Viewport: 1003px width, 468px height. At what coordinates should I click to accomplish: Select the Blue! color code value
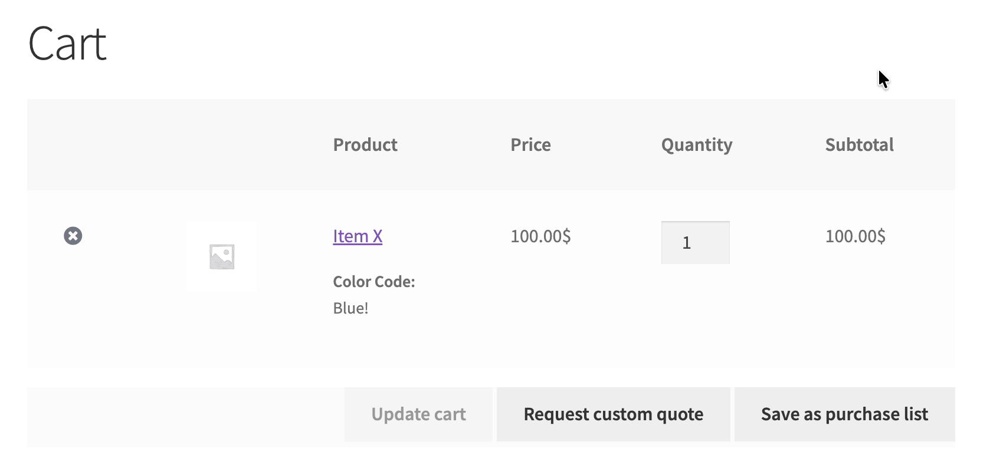350,308
